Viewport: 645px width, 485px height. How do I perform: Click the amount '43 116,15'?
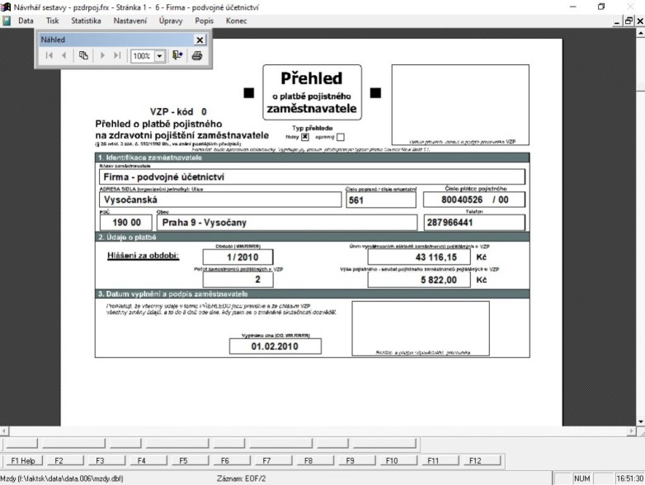(419, 257)
